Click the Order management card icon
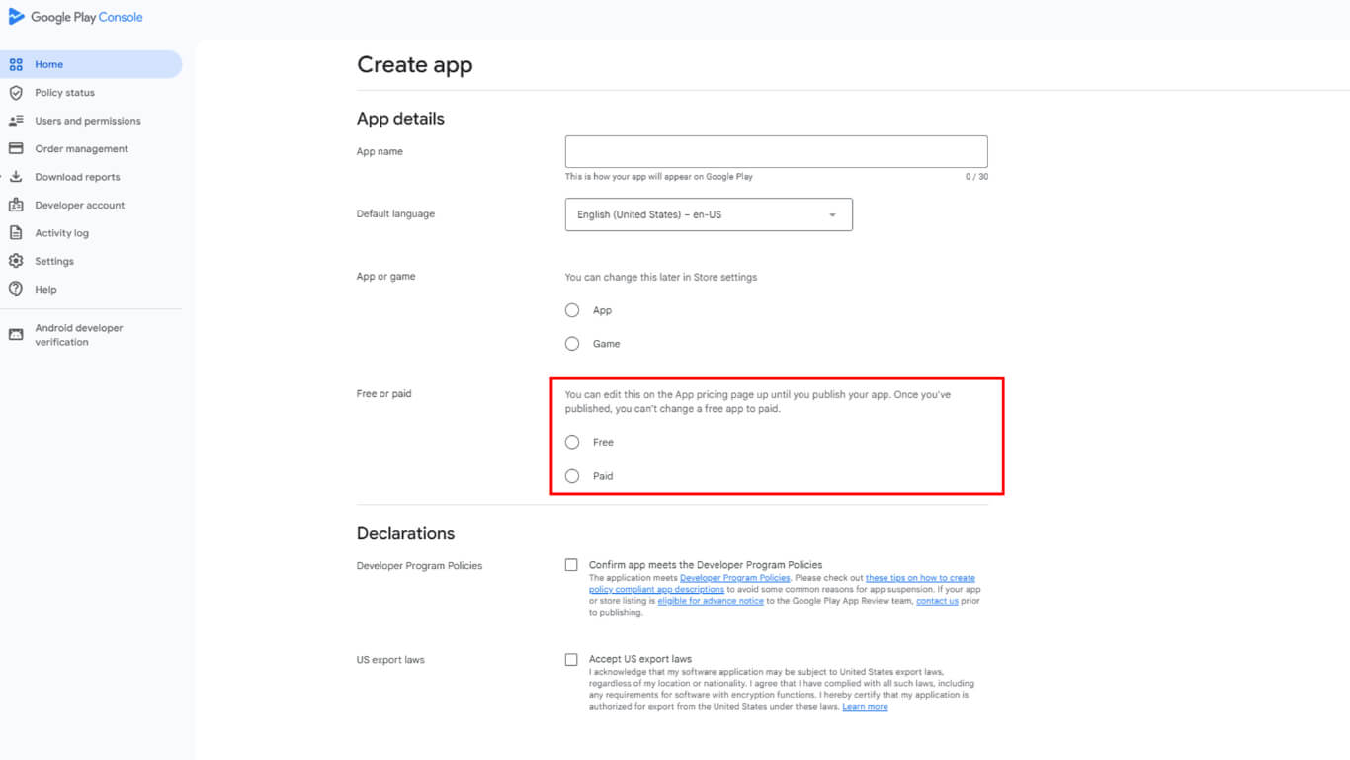1350x760 pixels. click(x=16, y=149)
